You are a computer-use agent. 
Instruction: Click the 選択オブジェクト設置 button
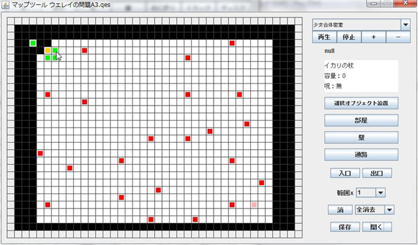coord(361,103)
